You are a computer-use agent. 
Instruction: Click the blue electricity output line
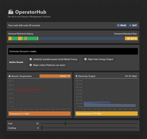coord(97,102)
